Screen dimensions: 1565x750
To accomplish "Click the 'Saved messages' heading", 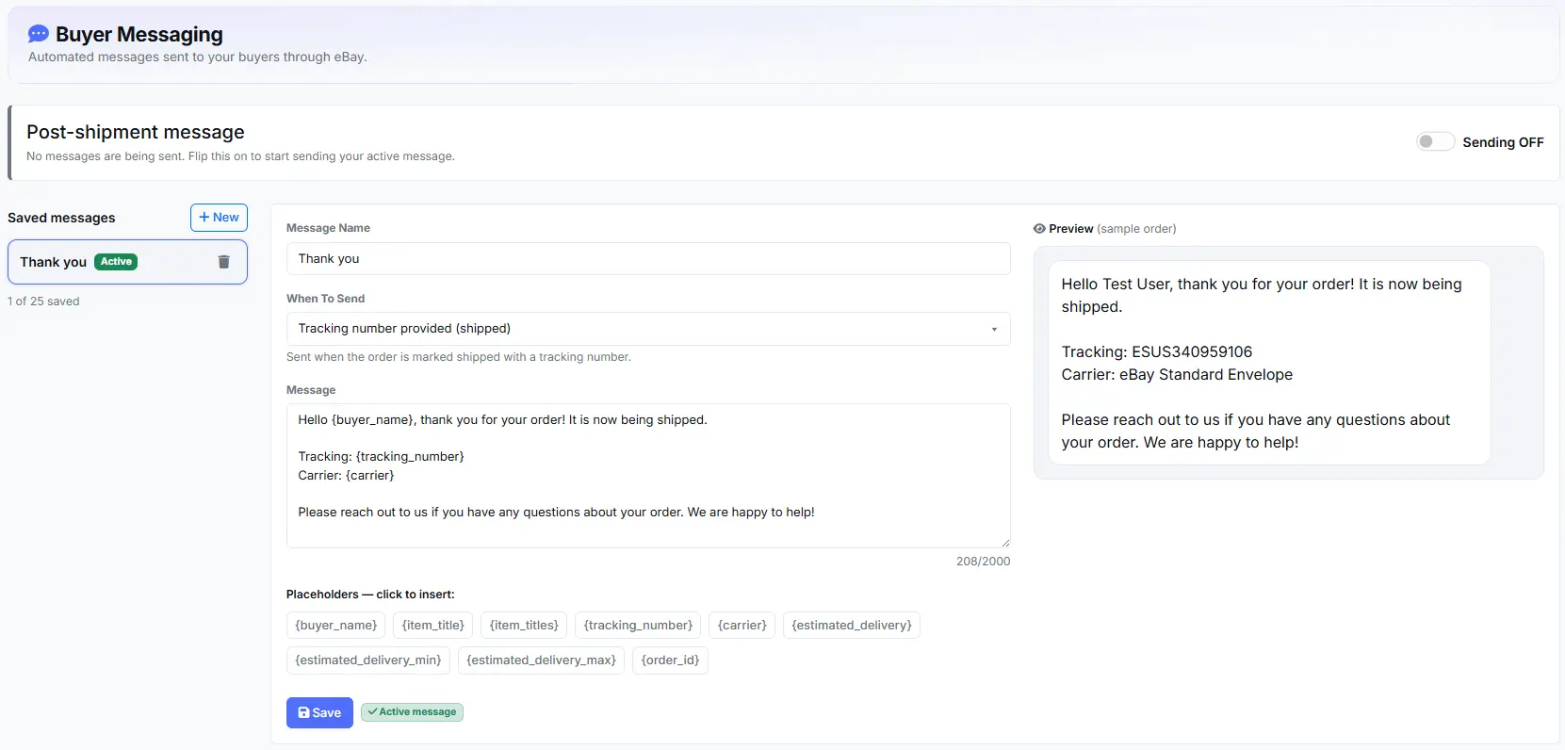I will [61, 218].
